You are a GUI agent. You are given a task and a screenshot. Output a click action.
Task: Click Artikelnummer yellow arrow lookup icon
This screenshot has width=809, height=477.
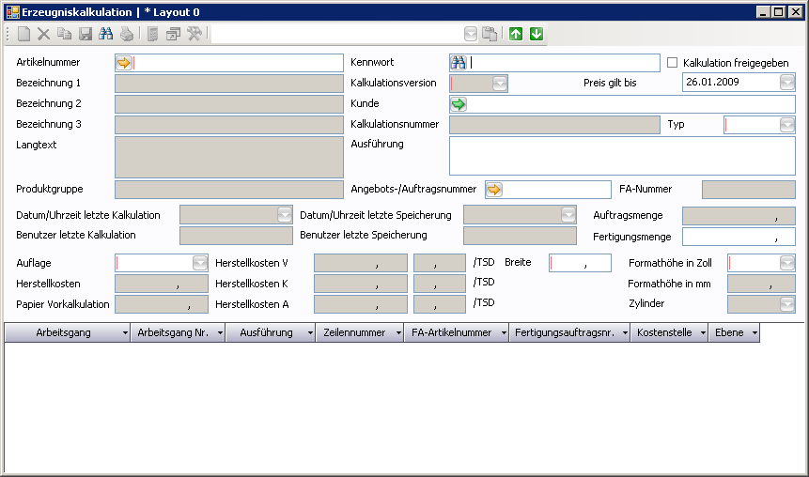[x=124, y=63]
